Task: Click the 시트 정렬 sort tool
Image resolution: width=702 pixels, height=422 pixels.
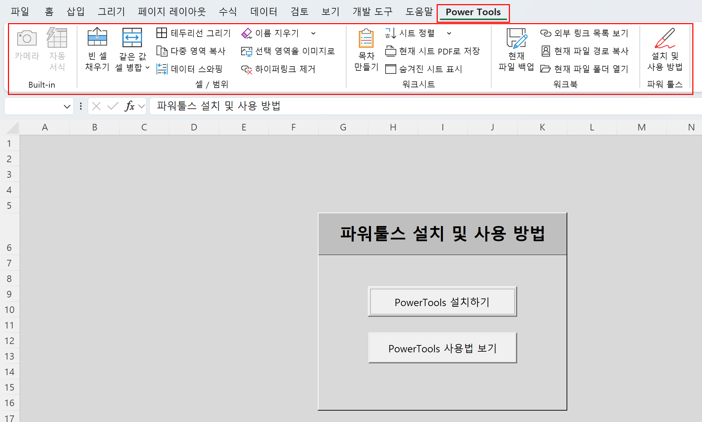Action: coord(410,33)
